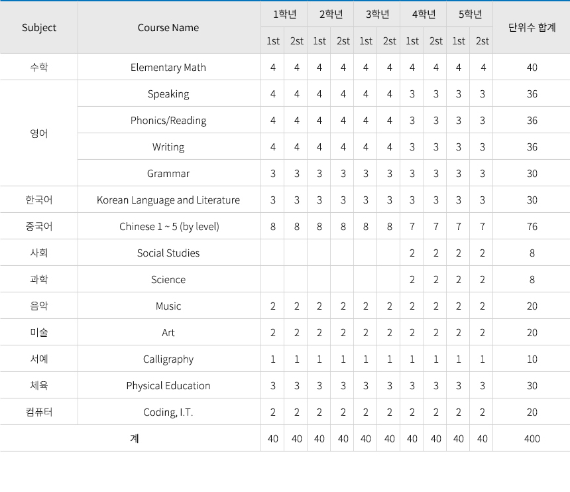This screenshot has height=492, width=570.
Task: Select the 5학년 grade header
Action: 470,14
